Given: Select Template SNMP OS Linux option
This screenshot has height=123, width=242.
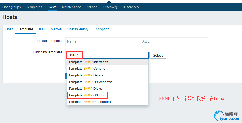Looking at the screenshot, I should point(87,95).
